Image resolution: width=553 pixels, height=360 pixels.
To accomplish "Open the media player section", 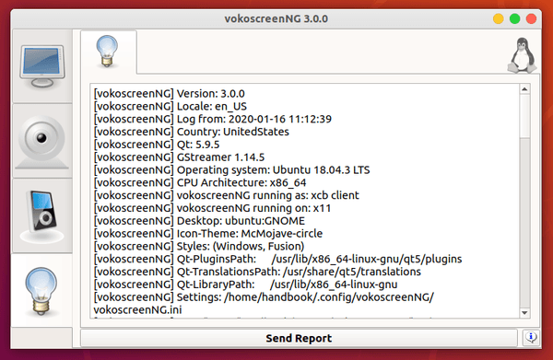I will tap(42, 215).
